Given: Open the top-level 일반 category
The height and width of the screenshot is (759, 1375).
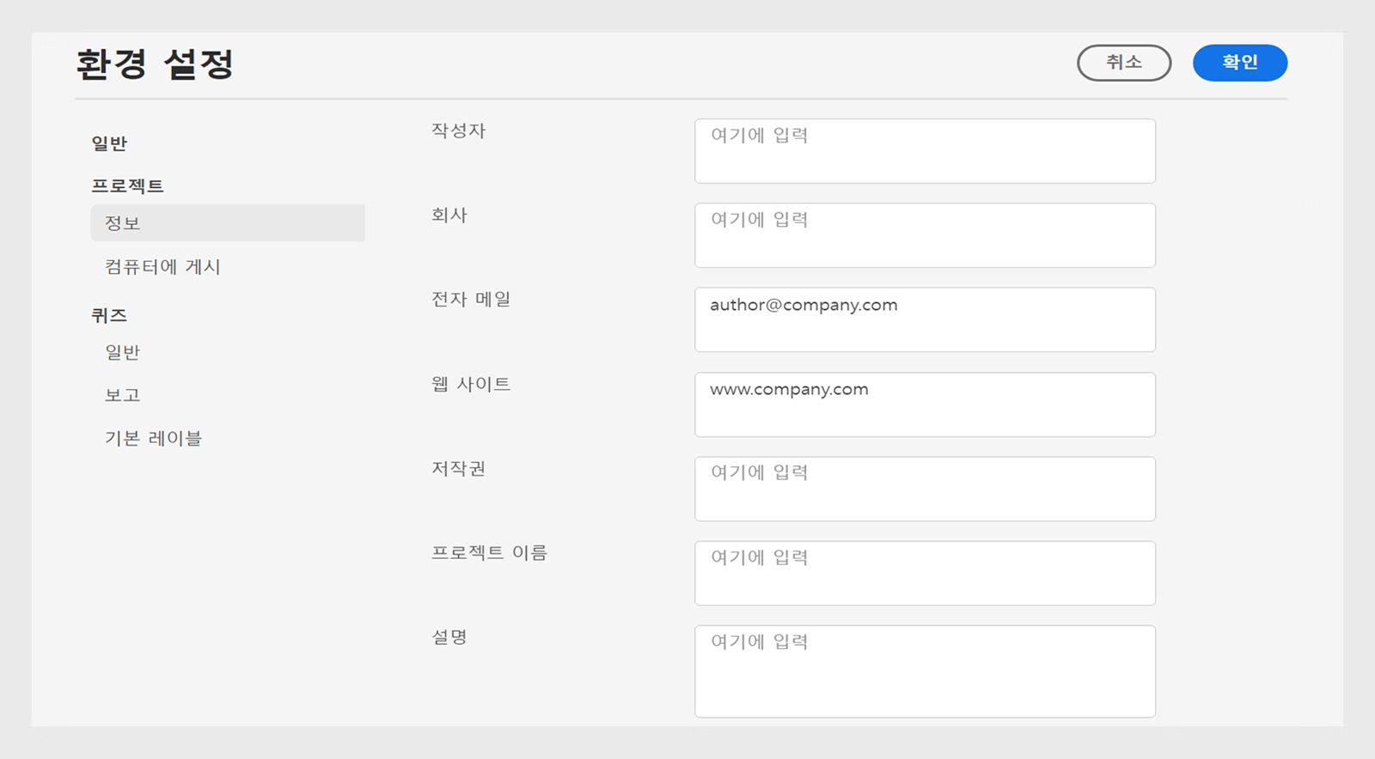Looking at the screenshot, I should (109, 143).
